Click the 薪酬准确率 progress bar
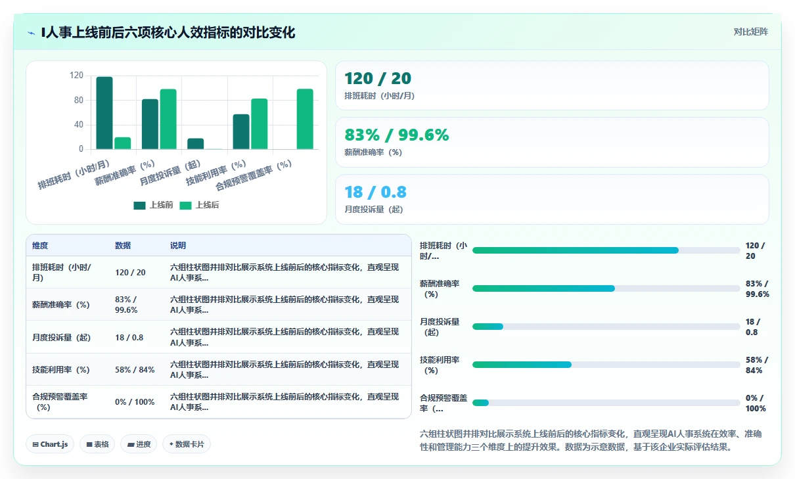The height and width of the screenshot is (479, 795). point(606,288)
